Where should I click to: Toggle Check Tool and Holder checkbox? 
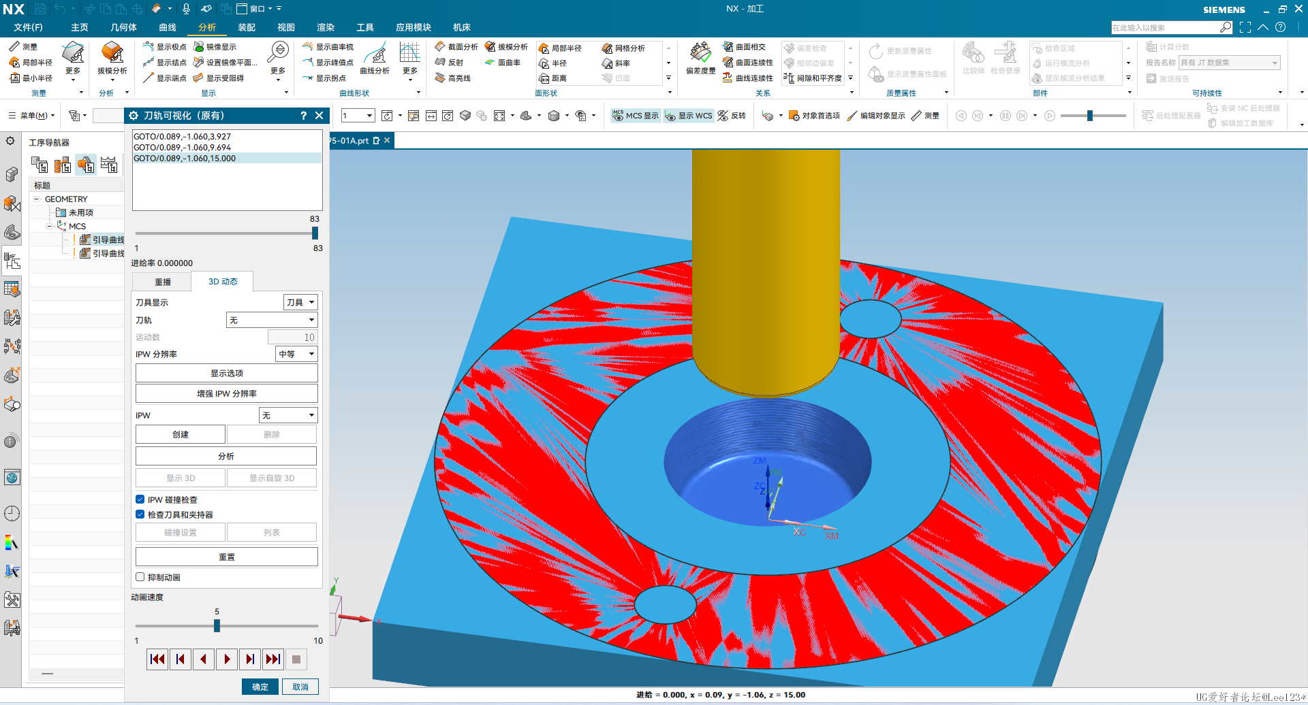140,514
